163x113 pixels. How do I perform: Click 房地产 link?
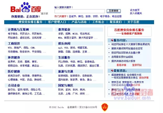coord(18,48)
